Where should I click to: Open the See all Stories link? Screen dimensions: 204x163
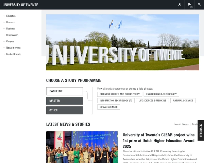pyautogui.click(x=194, y=124)
